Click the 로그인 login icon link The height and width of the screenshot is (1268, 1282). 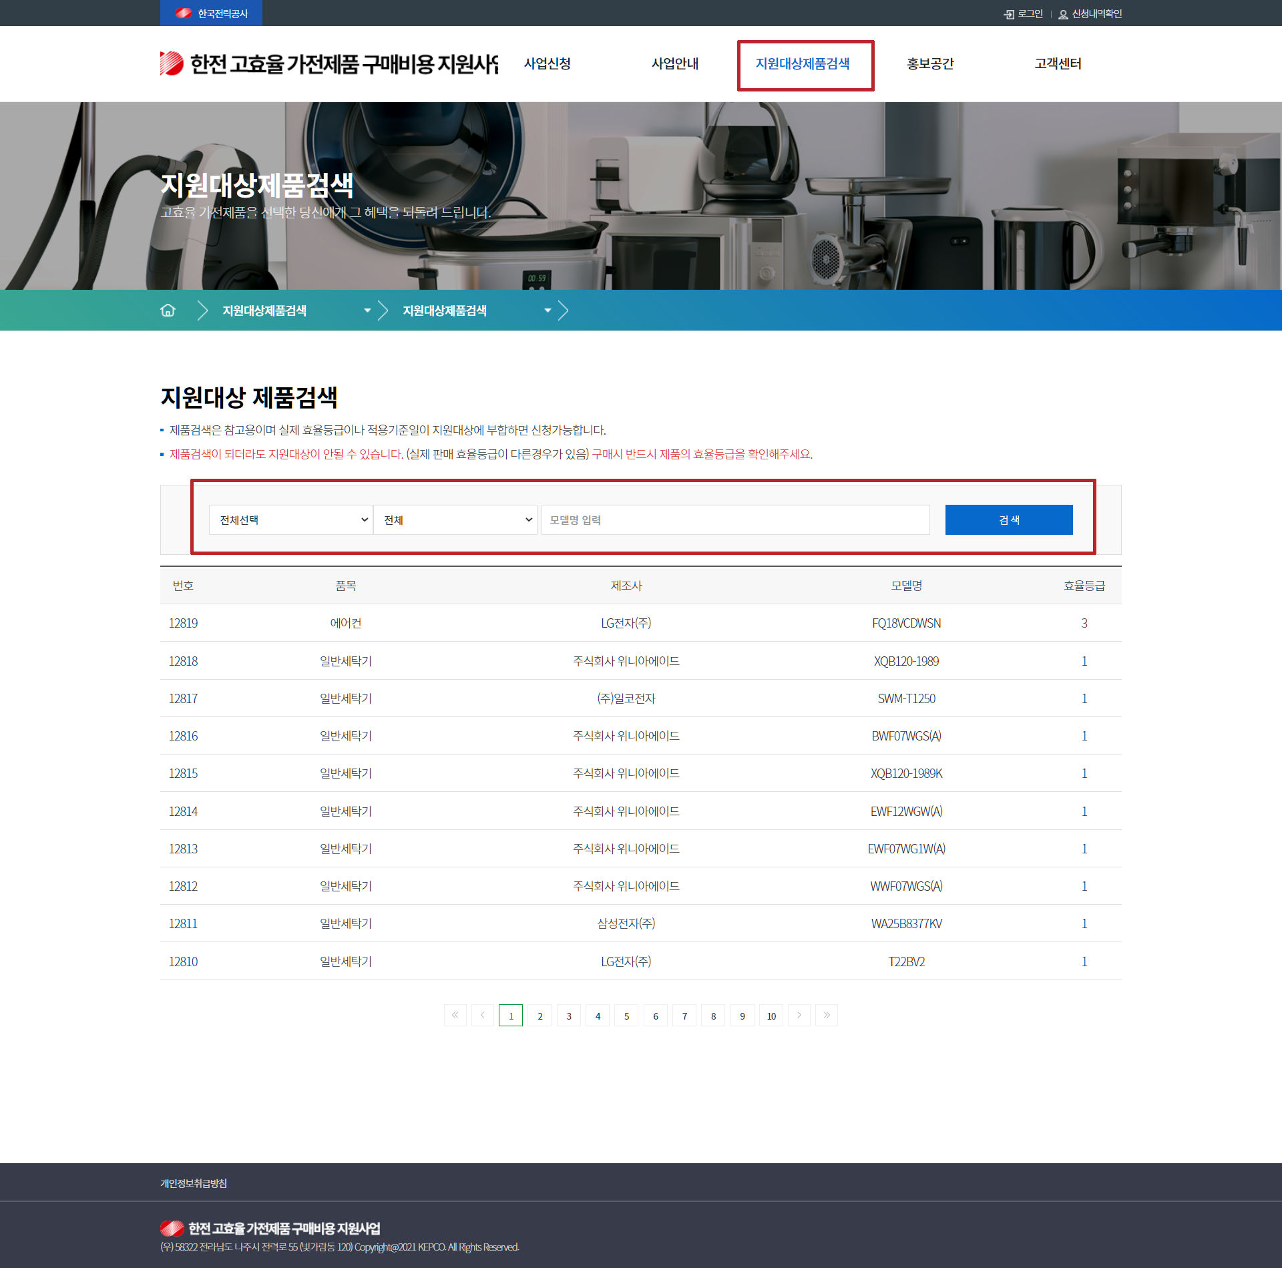click(x=1023, y=14)
